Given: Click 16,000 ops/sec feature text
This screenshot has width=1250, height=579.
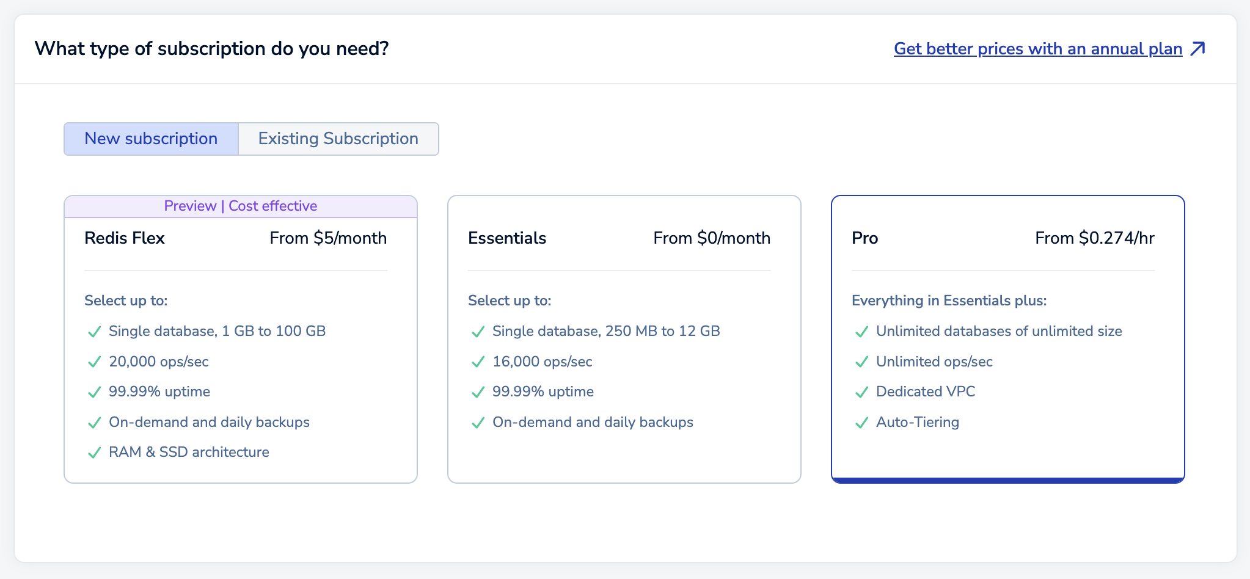Looking at the screenshot, I should tap(543, 362).
